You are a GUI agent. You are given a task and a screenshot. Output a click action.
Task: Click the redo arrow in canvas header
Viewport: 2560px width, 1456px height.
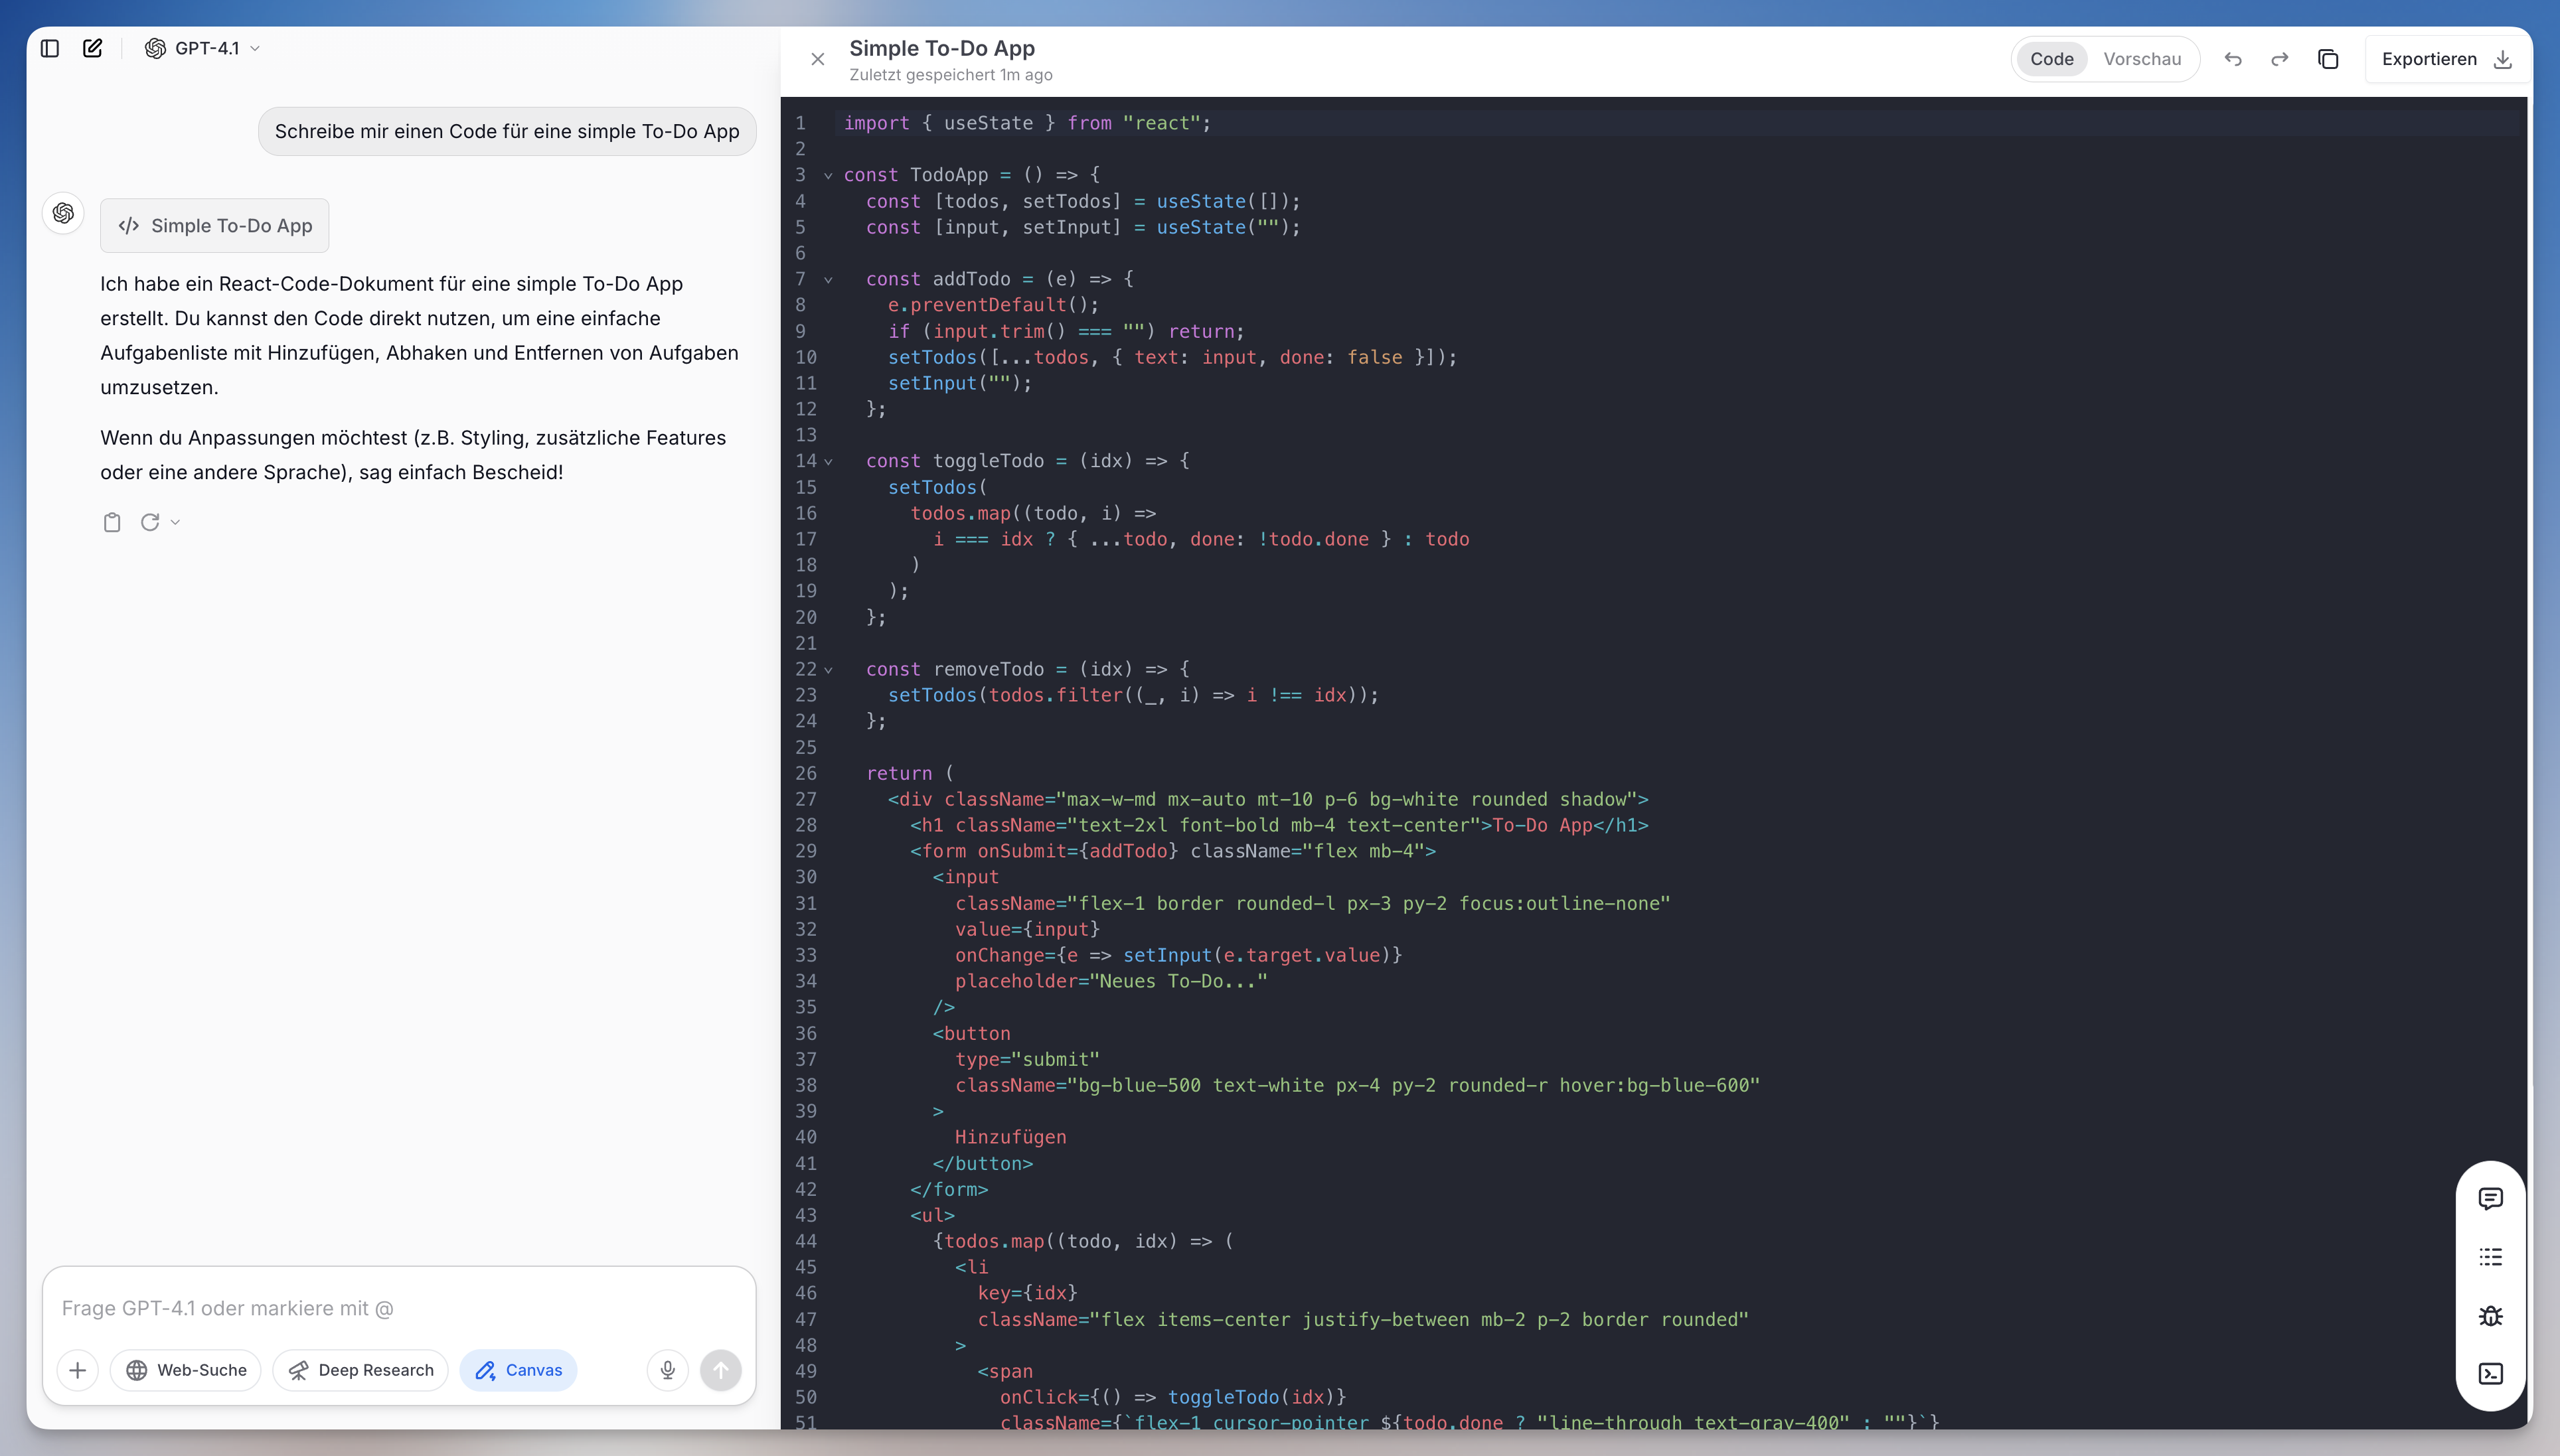tap(2280, 59)
